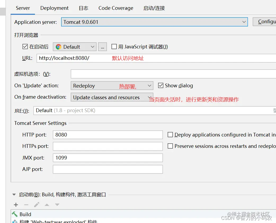Screen dimensions: 276x223
Task: Toggle the Show dialog checkbox
Action: pos(161,85)
